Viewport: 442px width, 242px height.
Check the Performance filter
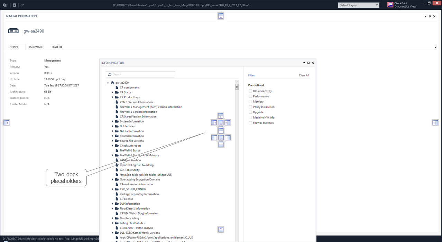[x=250, y=96]
